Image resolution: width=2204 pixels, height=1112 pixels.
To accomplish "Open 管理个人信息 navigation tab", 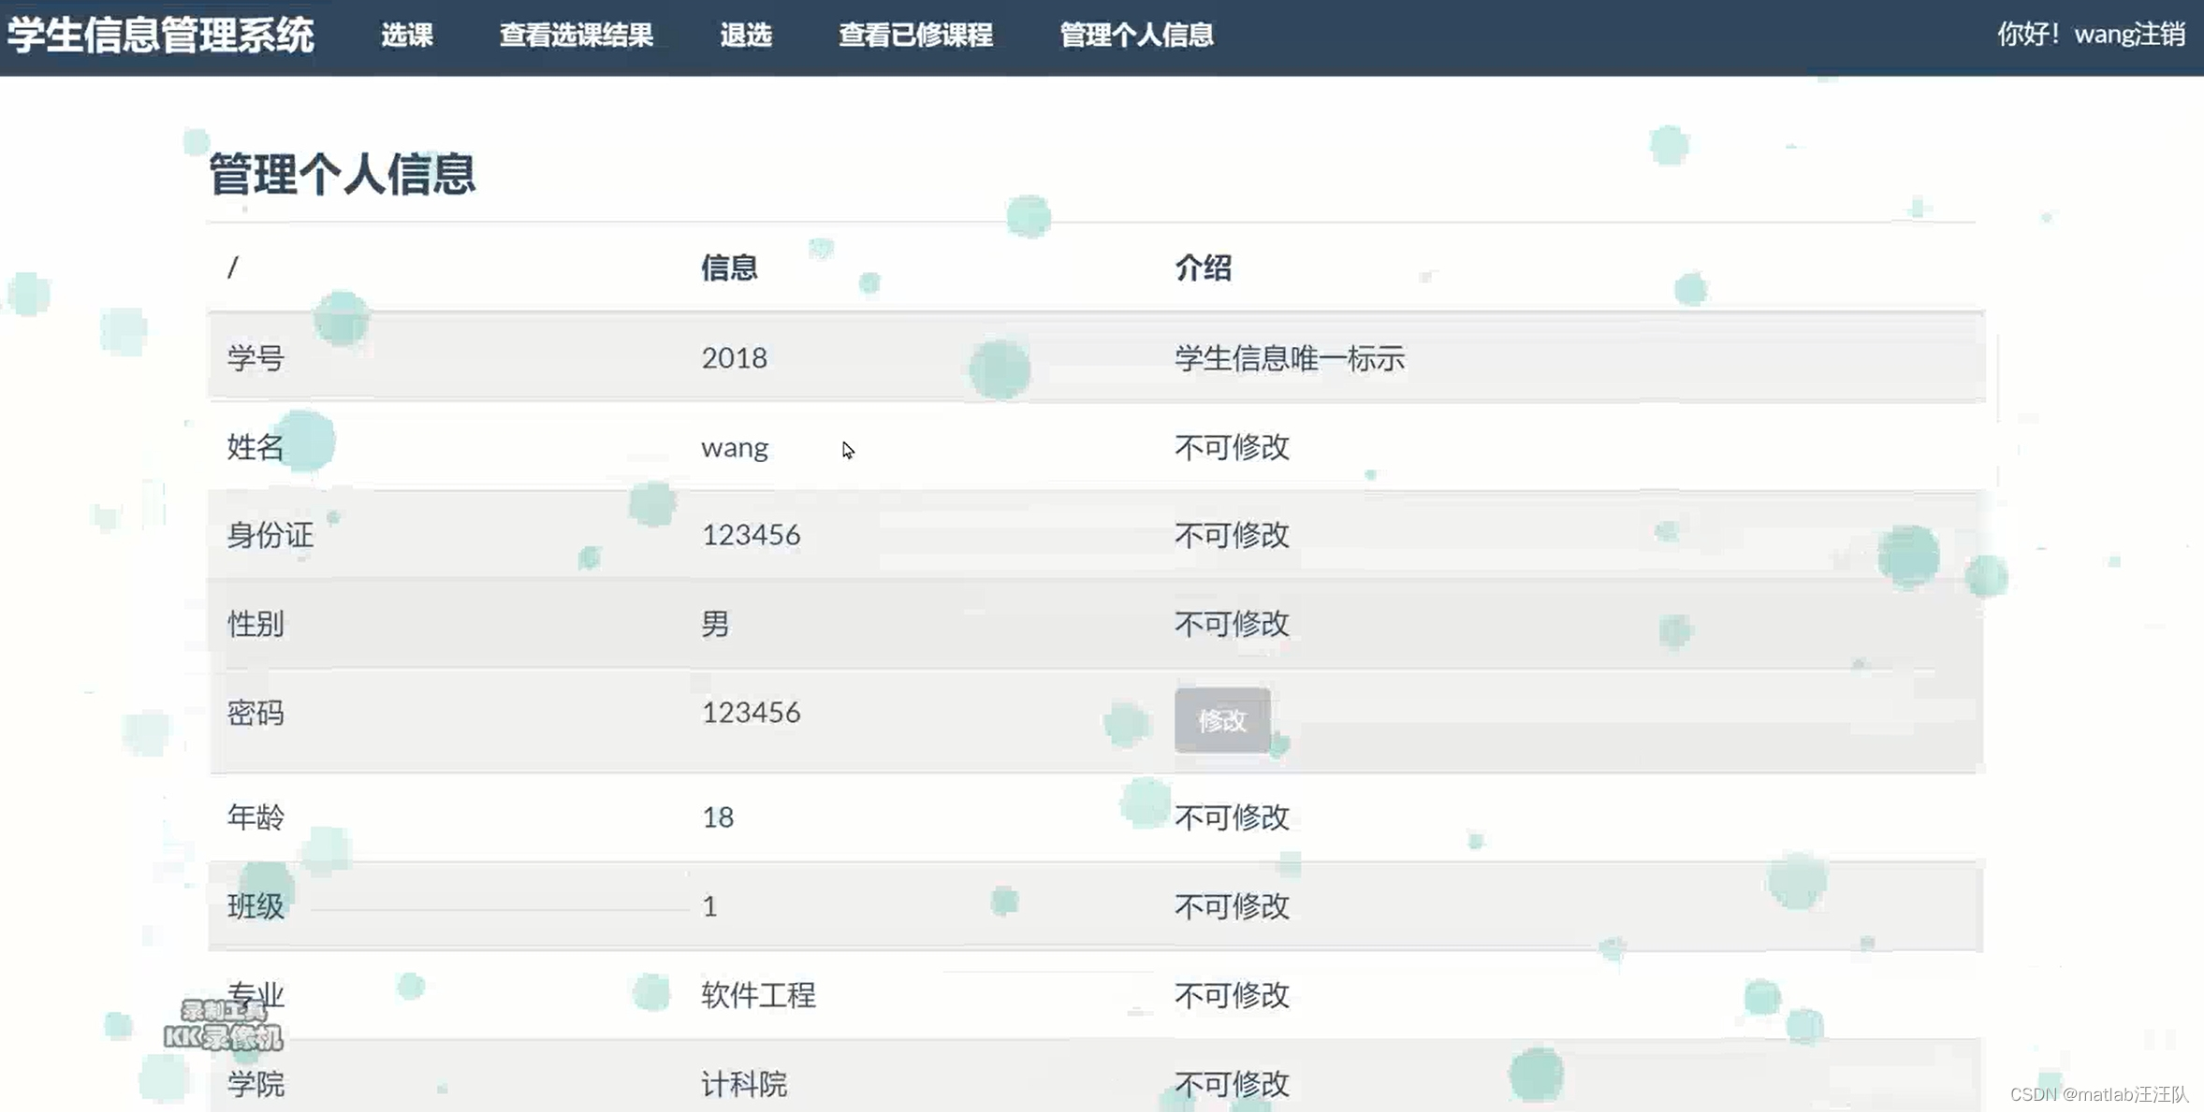I will pos(1136,36).
